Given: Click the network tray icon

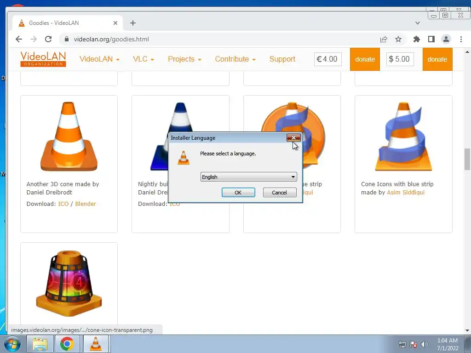Looking at the screenshot, I should click(402, 344).
